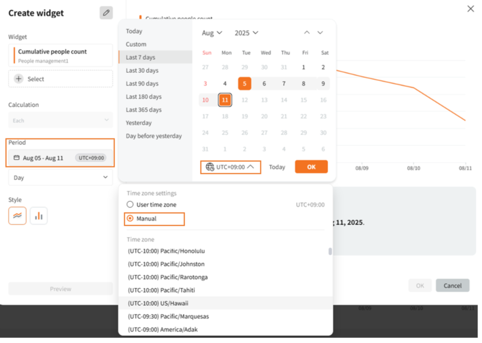Viewport: 482px width, 343px height.
Task: Click the globe time zone icon
Action: click(x=210, y=167)
